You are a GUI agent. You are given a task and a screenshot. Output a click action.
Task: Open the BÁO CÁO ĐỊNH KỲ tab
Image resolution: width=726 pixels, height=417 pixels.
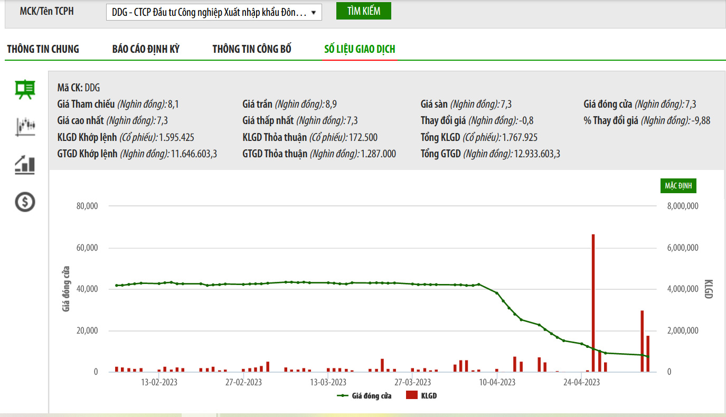pos(146,49)
